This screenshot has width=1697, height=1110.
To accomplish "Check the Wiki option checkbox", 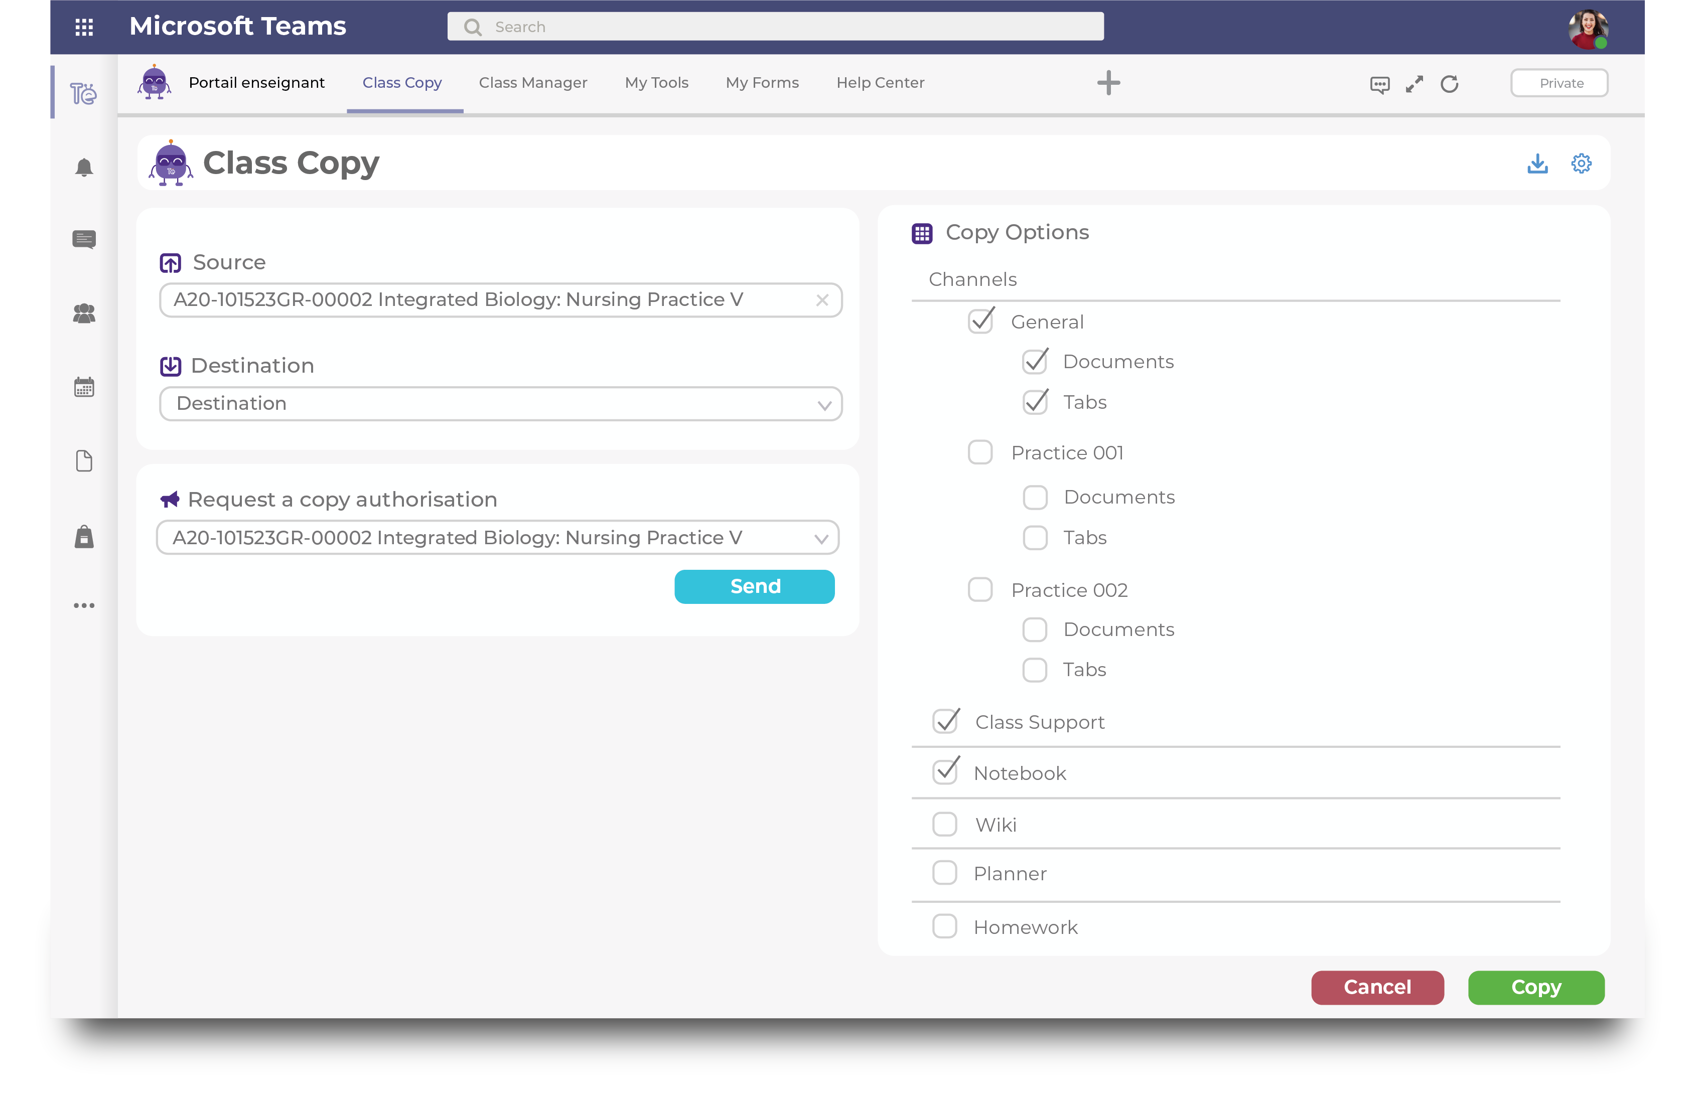I will point(945,824).
